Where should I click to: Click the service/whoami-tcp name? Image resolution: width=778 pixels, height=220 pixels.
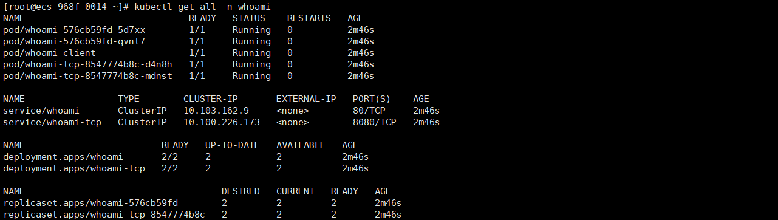coord(52,122)
